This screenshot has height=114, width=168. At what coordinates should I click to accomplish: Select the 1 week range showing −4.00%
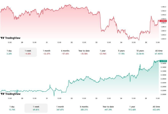coord(28,52)
